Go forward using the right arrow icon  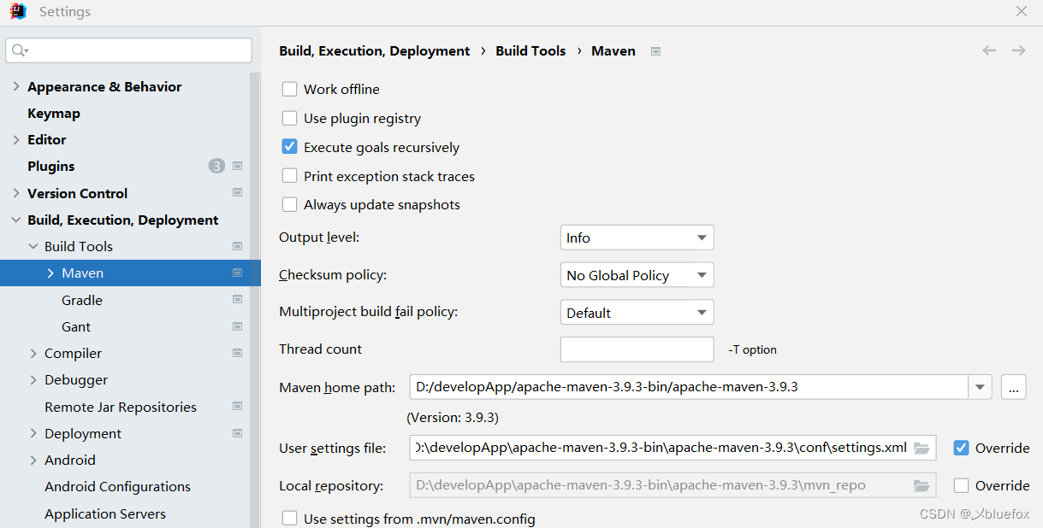1018,50
